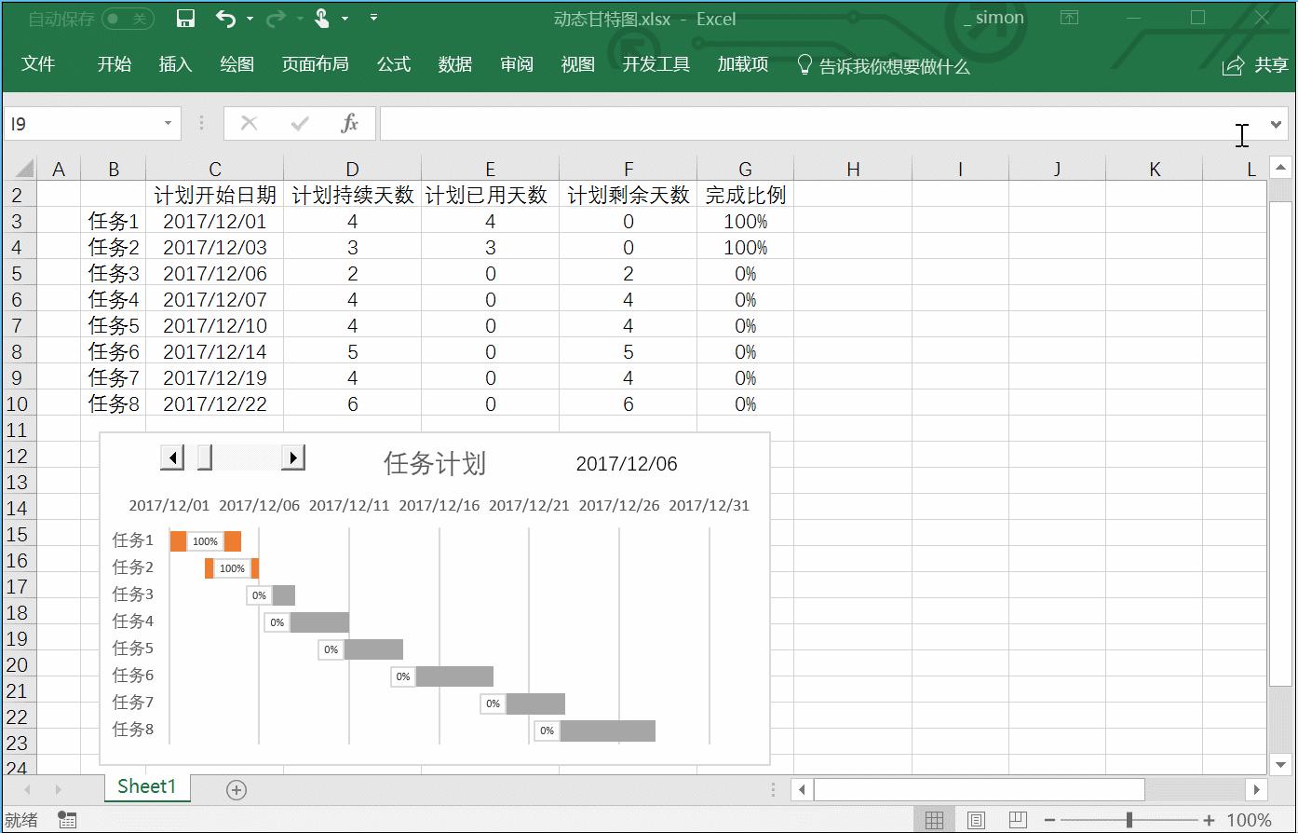Click the zoom slider handle
The image size is (1298, 833).
click(x=1129, y=820)
